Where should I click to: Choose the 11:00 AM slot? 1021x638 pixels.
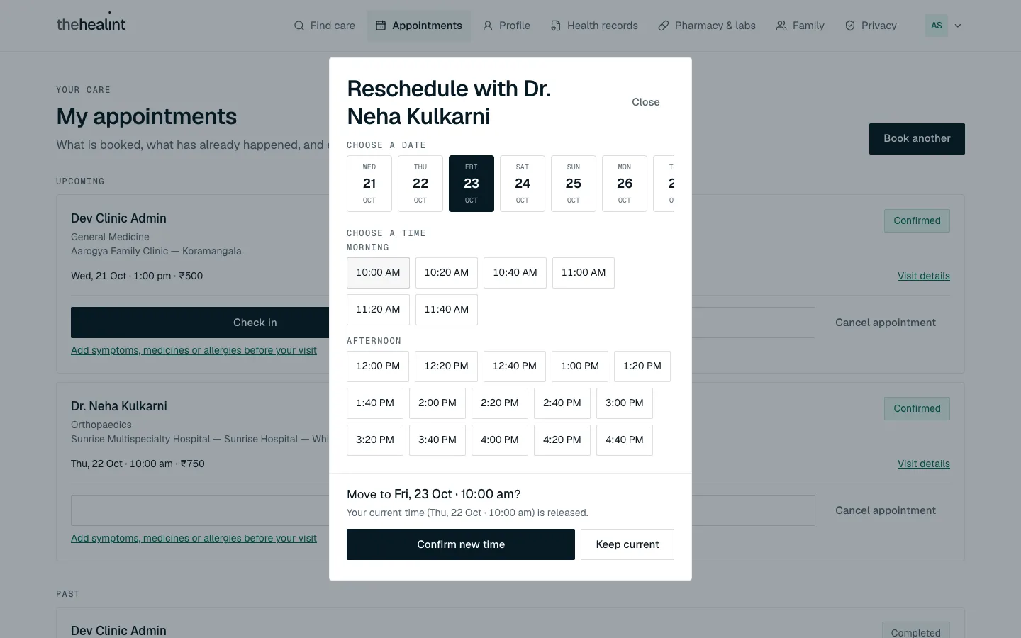point(584,273)
